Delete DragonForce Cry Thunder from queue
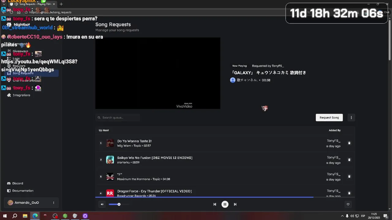The width and height of the screenshot is (392, 220). tap(349, 193)
